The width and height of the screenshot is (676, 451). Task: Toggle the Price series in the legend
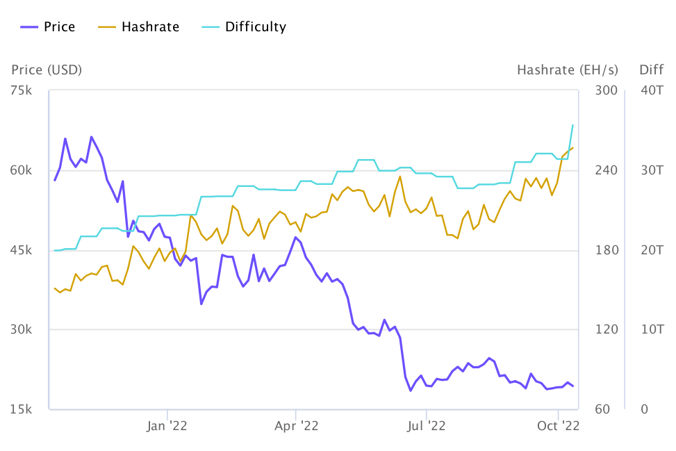(x=47, y=26)
